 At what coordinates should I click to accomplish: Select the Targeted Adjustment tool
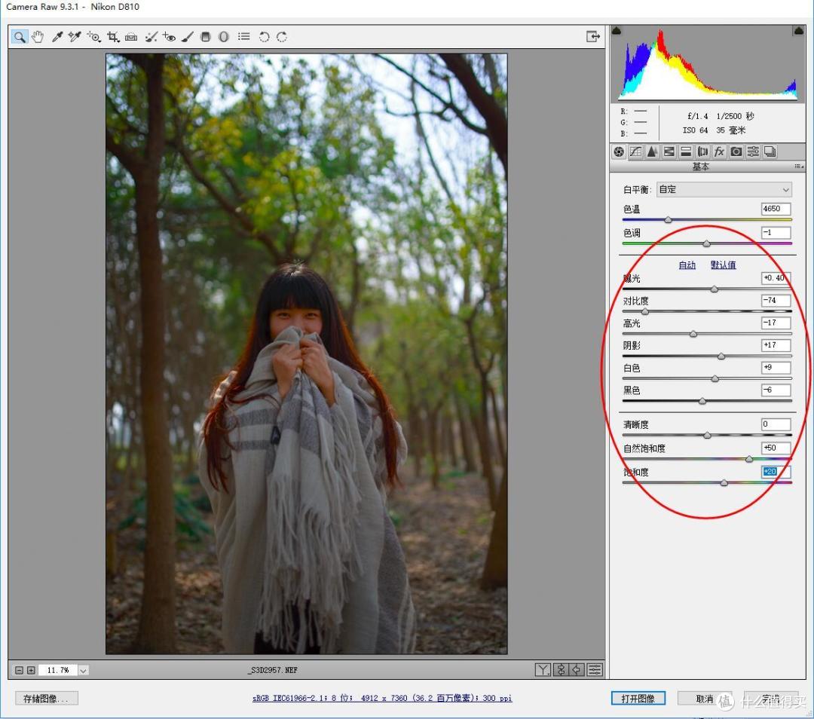click(x=93, y=37)
